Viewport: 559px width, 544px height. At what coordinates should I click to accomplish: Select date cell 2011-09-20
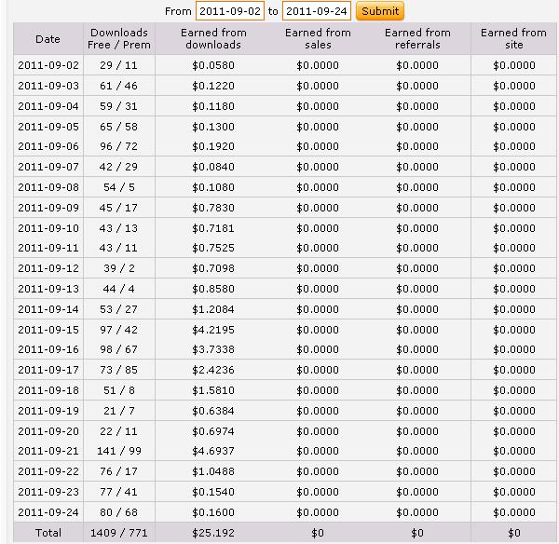tap(48, 431)
